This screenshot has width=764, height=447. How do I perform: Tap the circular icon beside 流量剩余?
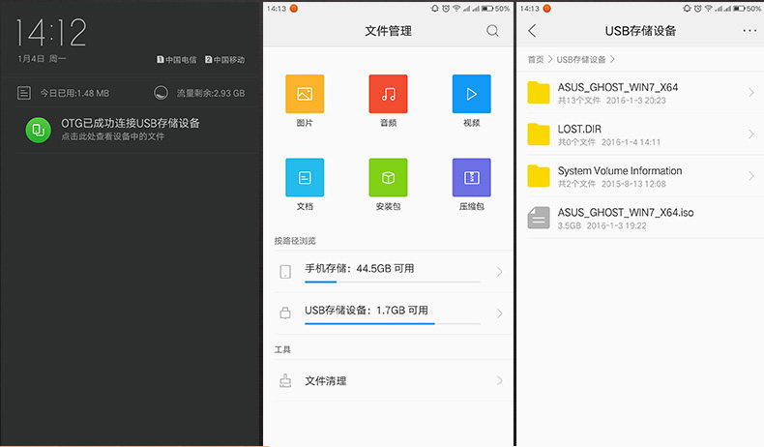161,93
